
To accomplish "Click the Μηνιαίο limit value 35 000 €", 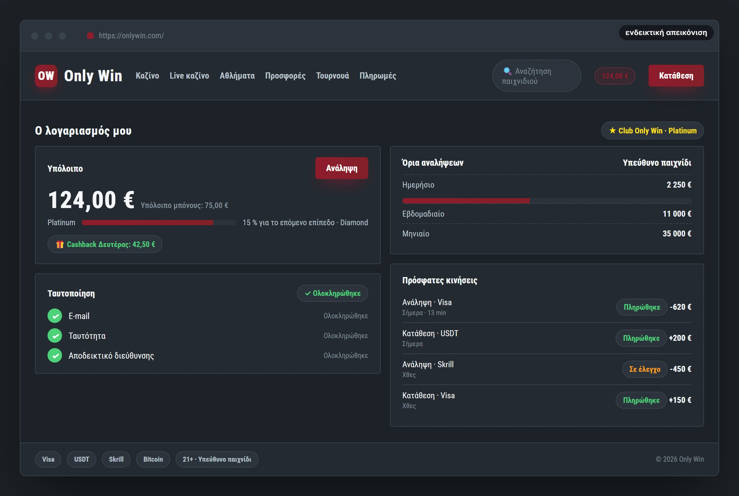I will pos(677,234).
